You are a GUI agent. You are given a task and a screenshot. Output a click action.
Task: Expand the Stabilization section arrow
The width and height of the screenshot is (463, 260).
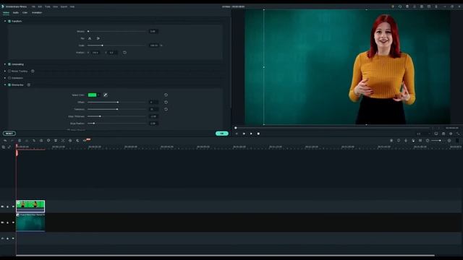click(x=5, y=78)
